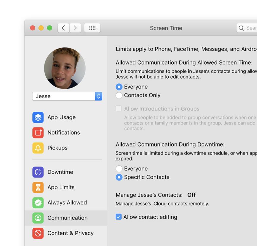Show all preferences with the grid button

point(92,28)
